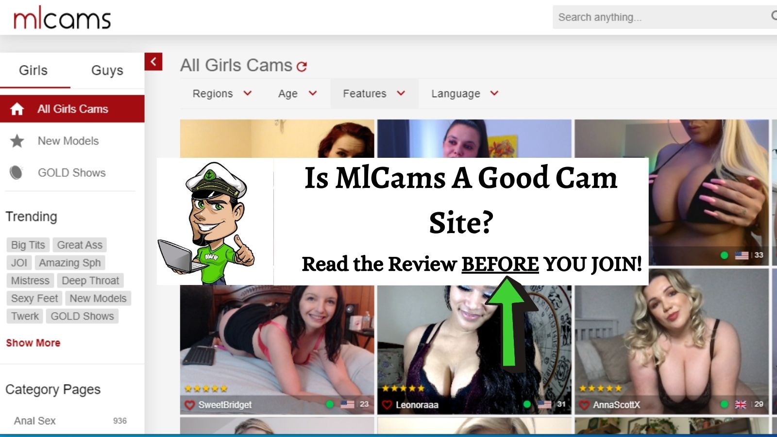Favorite AnnaScottX using the heart icon
This screenshot has height=437, width=777.
click(584, 404)
